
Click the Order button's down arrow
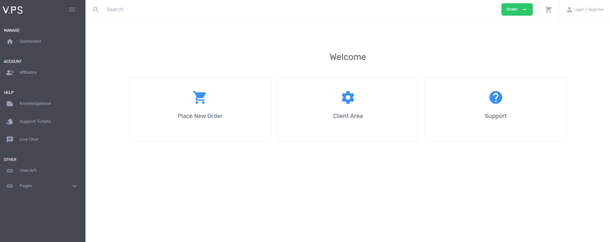(x=524, y=10)
